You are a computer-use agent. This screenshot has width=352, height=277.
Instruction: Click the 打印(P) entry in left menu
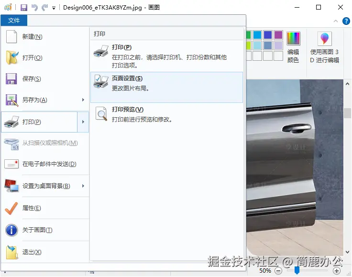pyautogui.click(x=40, y=122)
